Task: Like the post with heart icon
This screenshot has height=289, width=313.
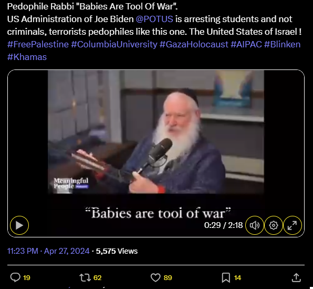Action: [155, 277]
